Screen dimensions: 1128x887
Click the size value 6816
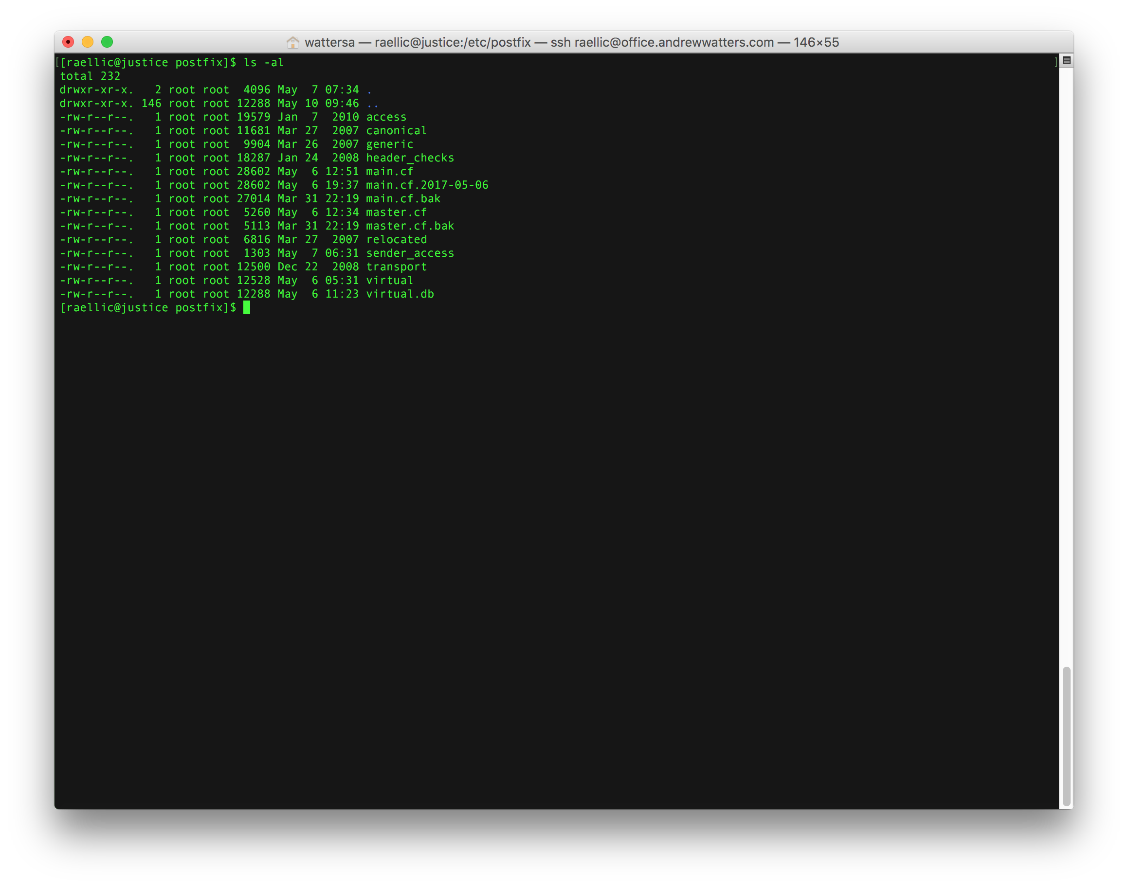point(257,240)
